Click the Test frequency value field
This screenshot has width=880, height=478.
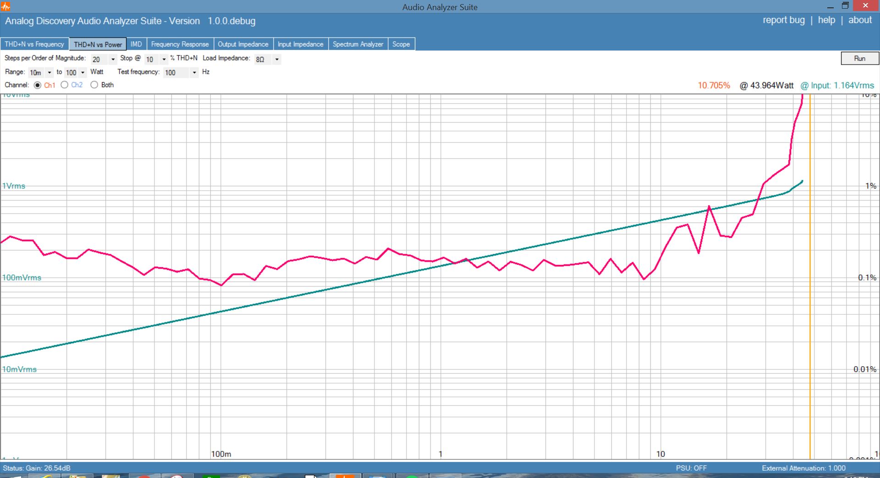tap(176, 72)
